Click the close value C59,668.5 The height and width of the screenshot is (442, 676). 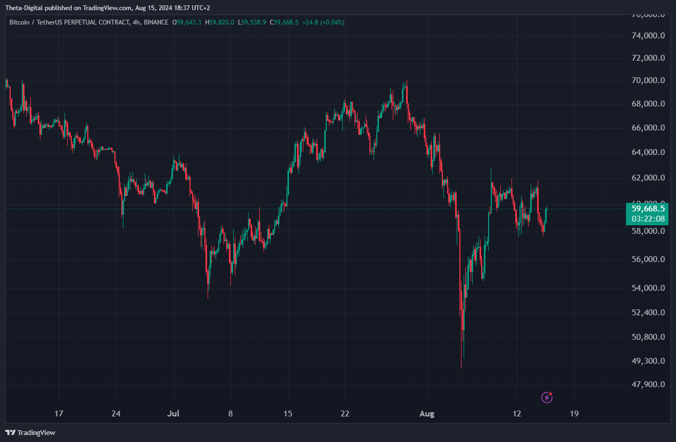284,22
